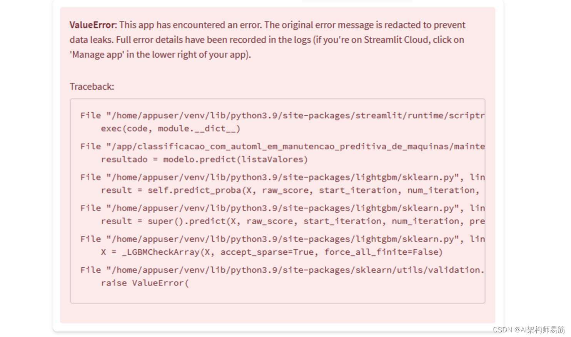Click the "Traceback:" label
This screenshot has height=337, width=571.
[x=92, y=87]
